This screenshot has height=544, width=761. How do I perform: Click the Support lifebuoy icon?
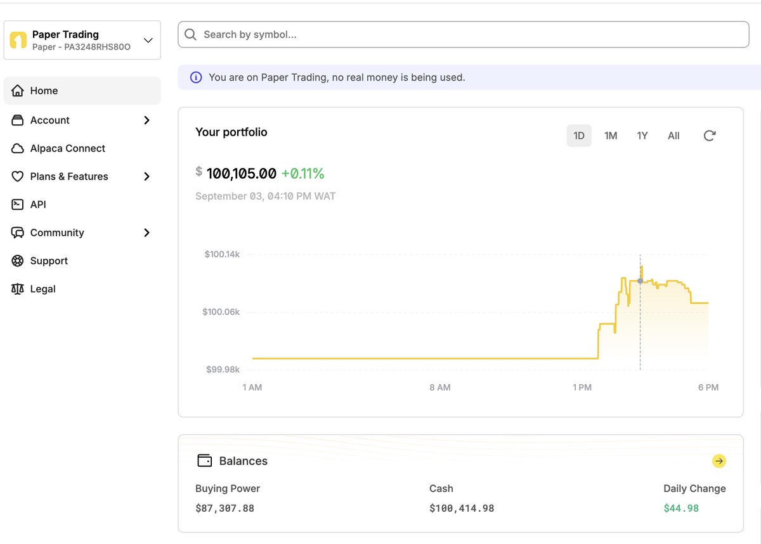tap(18, 261)
